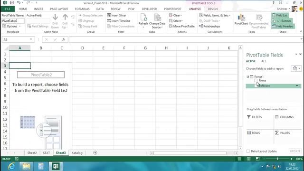Click the PivotTable2 placeholder box
Screen dimensions: 304x171
point(41,75)
